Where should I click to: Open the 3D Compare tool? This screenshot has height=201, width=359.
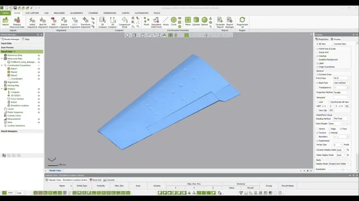102,21
